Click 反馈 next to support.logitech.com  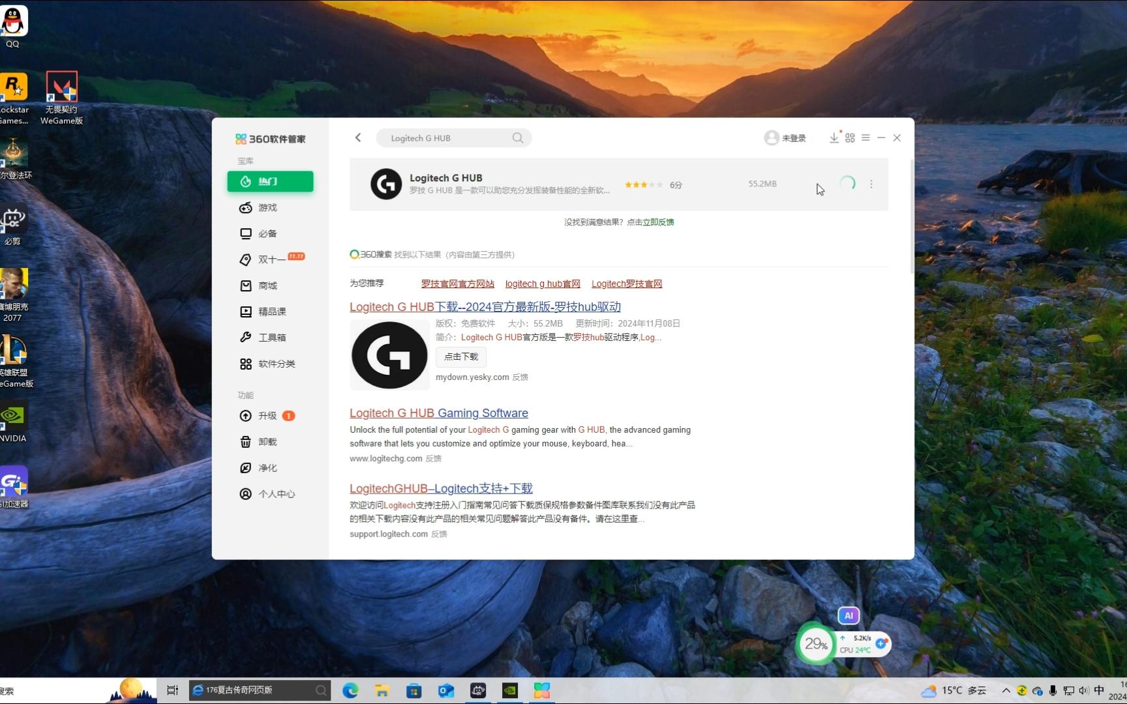439,535
